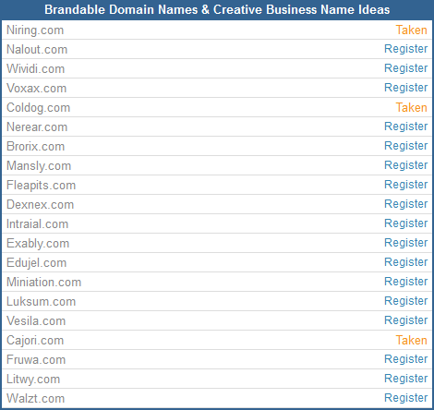434x410 pixels.
Task: Register the Nerear.com domain
Action: pyautogui.click(x=406, y=127)
